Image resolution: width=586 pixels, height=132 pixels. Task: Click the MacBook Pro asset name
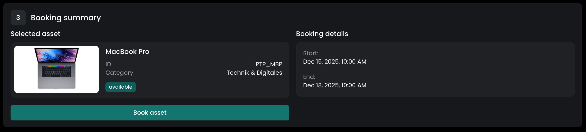click(x=127, y=52)
